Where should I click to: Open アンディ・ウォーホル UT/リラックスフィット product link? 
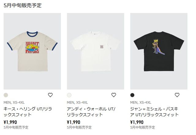tap(91, 112)
